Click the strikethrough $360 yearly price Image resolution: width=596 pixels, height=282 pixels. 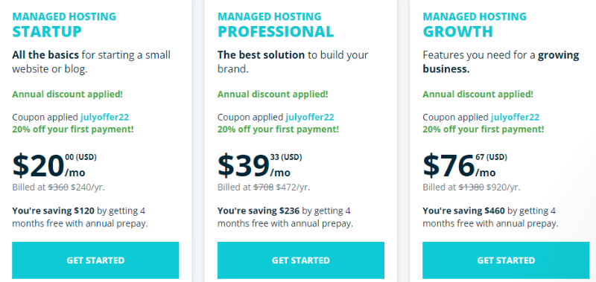coord(58,187)
